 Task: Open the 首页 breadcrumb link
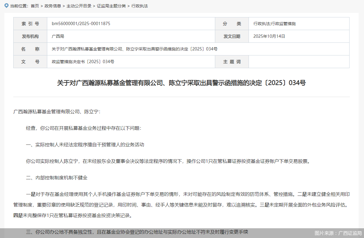tap(35, 6)
